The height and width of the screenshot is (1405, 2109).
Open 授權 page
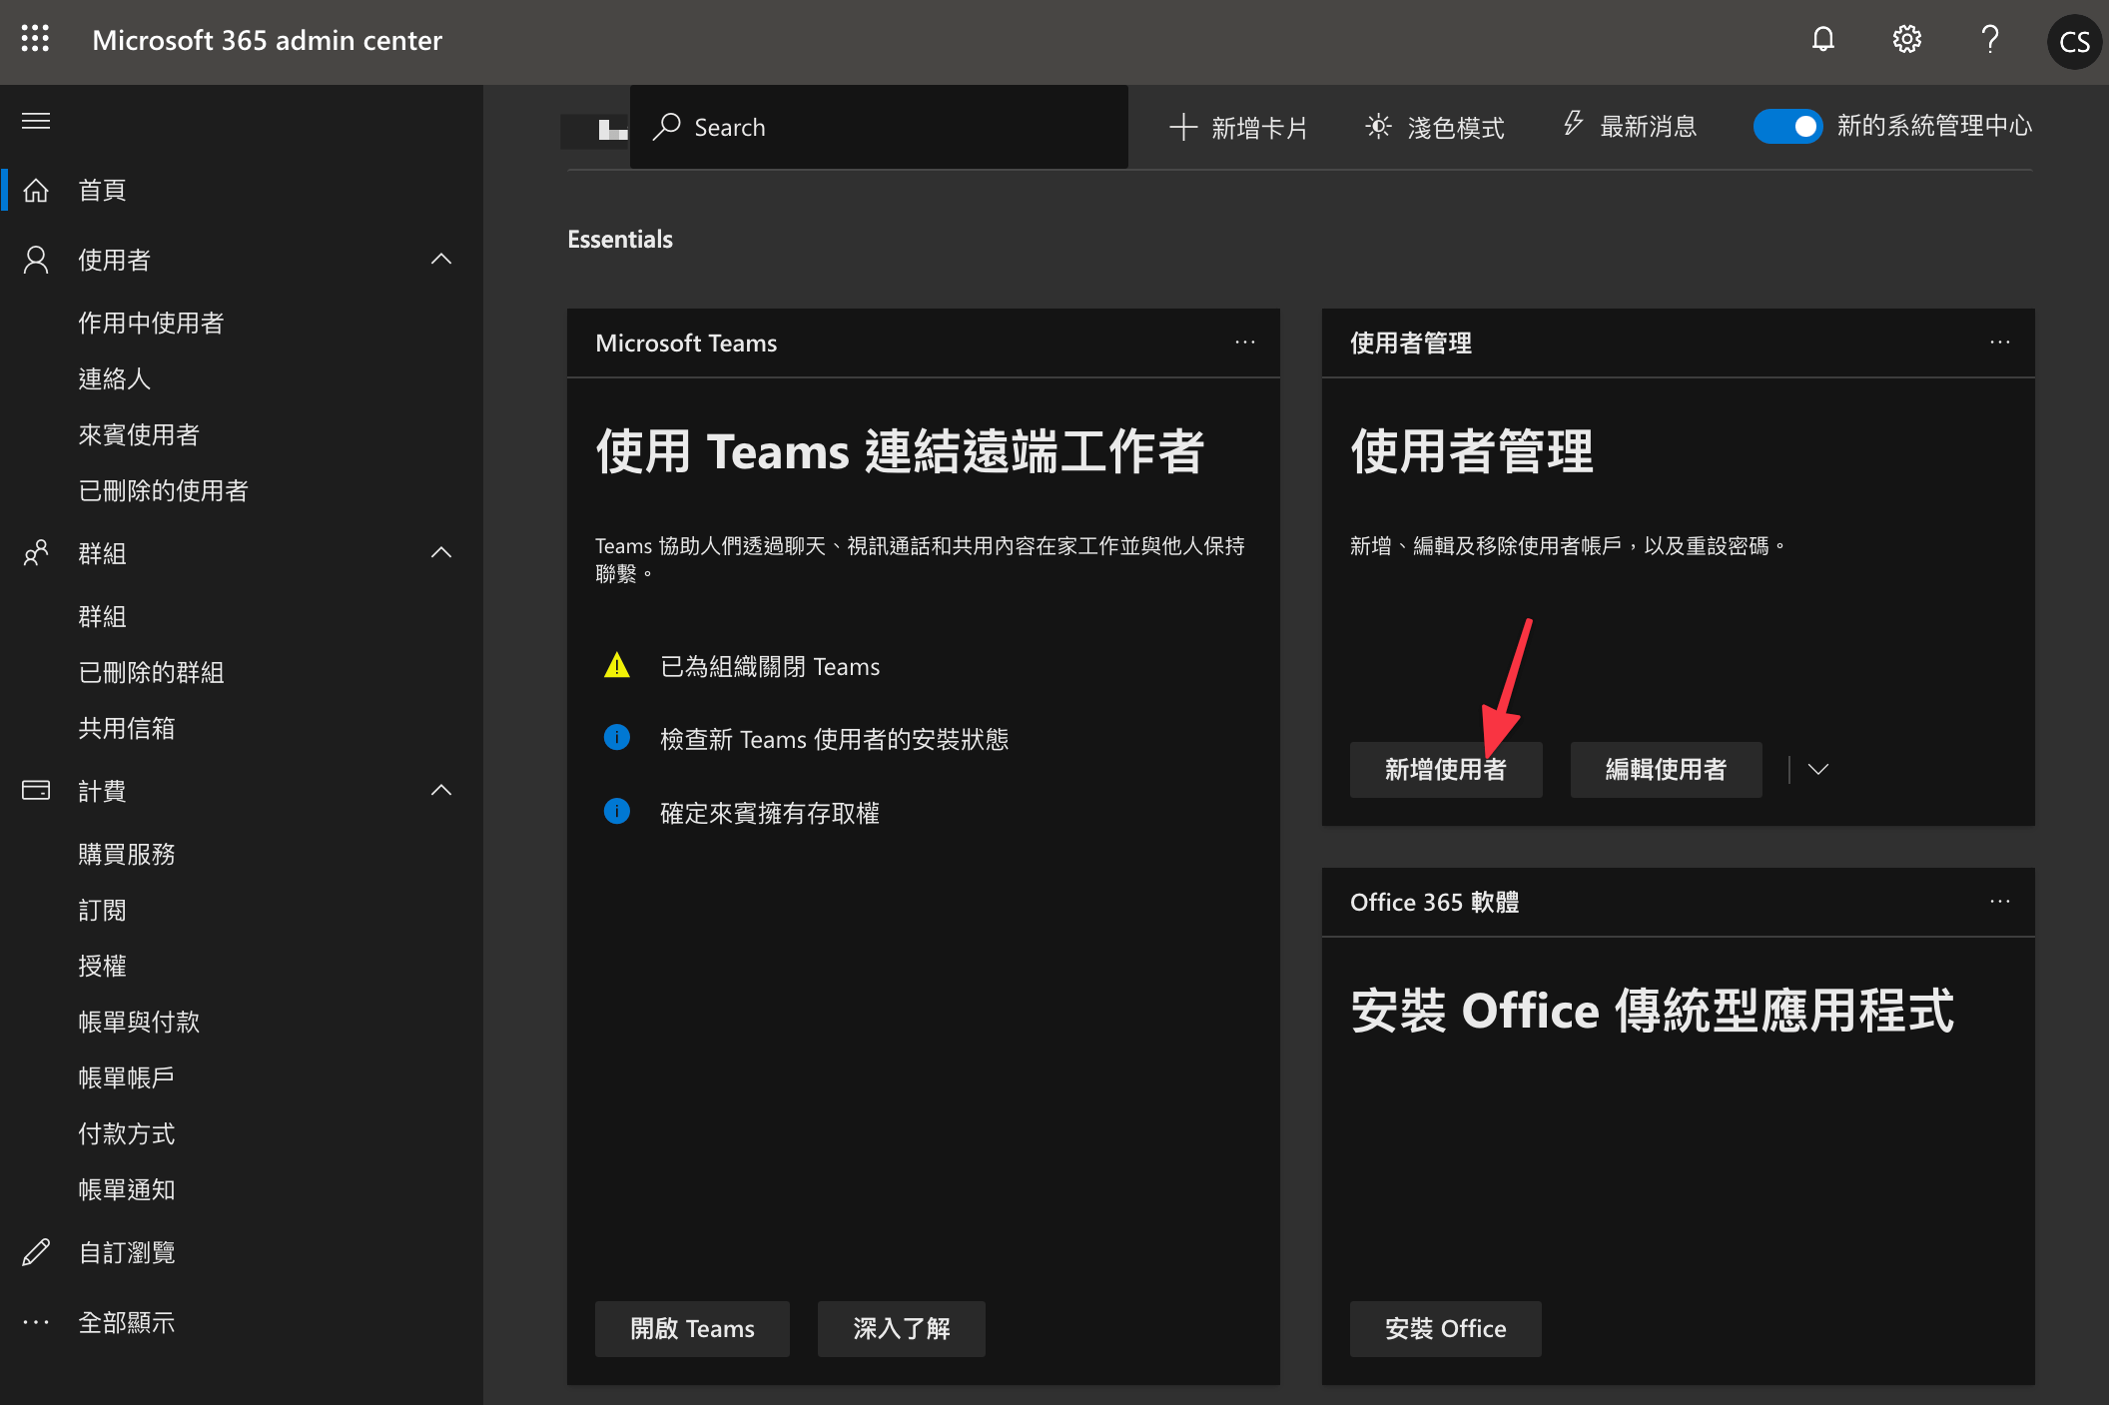coord(102,966)
